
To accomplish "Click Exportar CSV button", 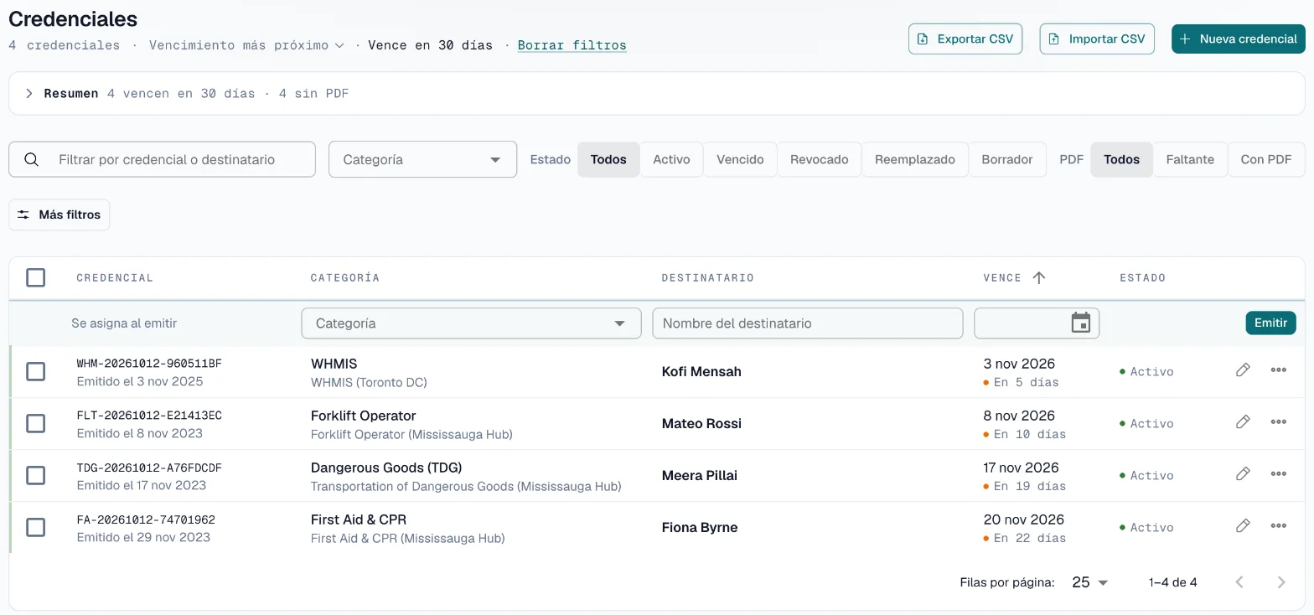I will coord(965,39).
